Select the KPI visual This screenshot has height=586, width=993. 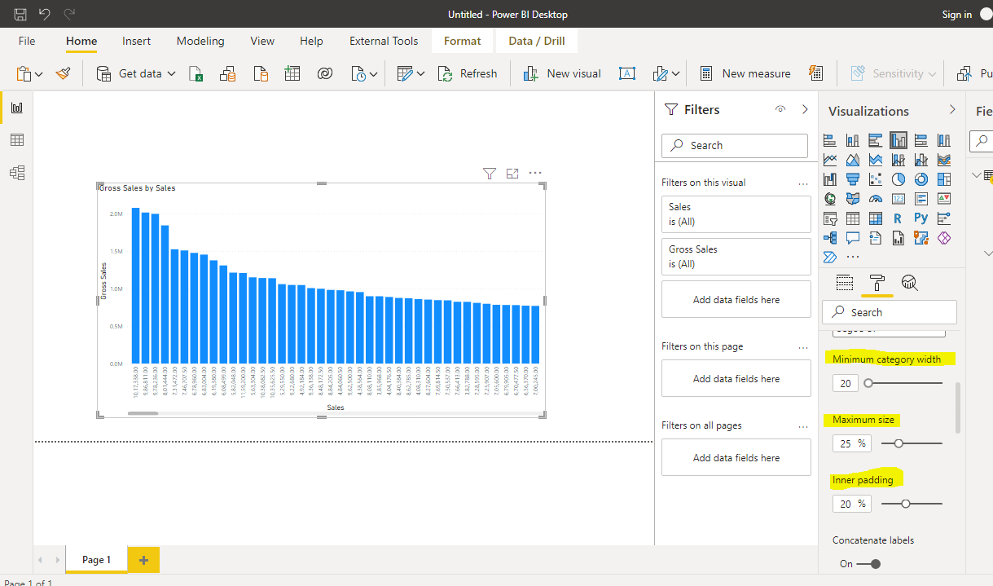coord(944,198)
